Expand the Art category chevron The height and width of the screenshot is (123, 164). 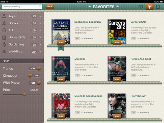pyautogui.click(x=40, y=30)
